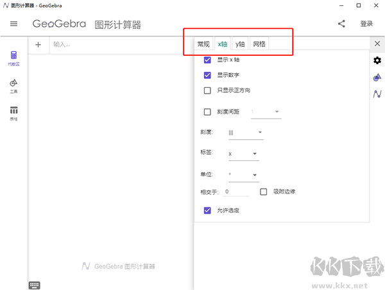Click the 登录 sign-in button
Viewport: 385px width, 290px height.
pyautogui.click(x=366, y=24)
